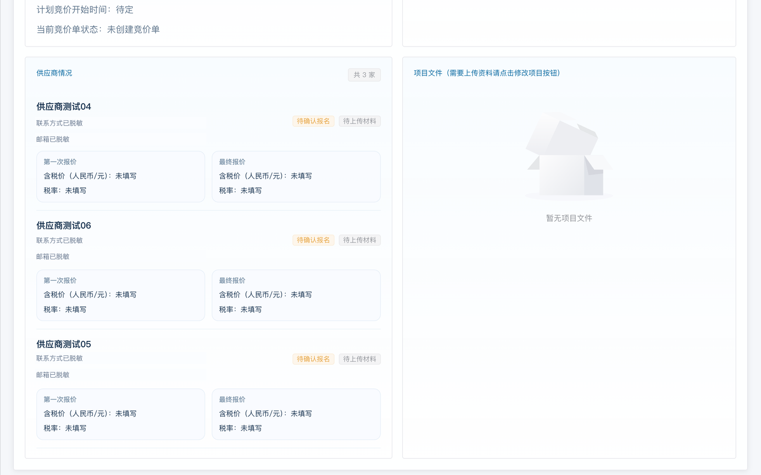Click the 项目文件 panel heading
Viewport: 761px width, 475px height.
coord(487,73)
